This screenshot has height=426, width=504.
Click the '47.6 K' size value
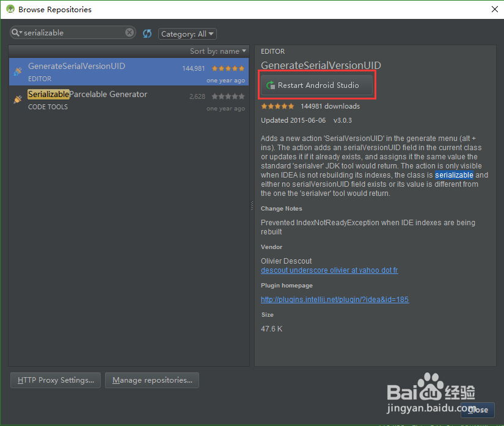click(x=272, y=329)
